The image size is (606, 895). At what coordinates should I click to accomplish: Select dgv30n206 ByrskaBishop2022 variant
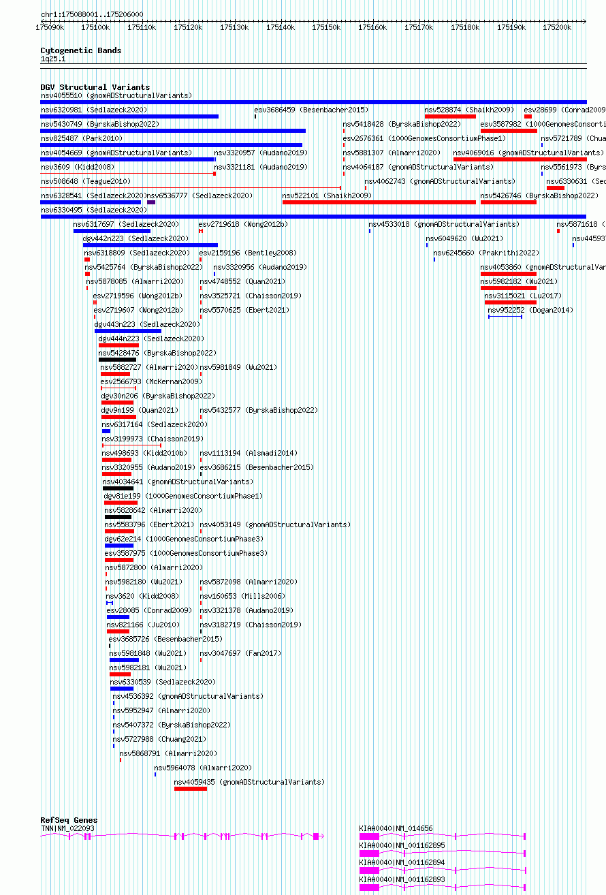158,396
